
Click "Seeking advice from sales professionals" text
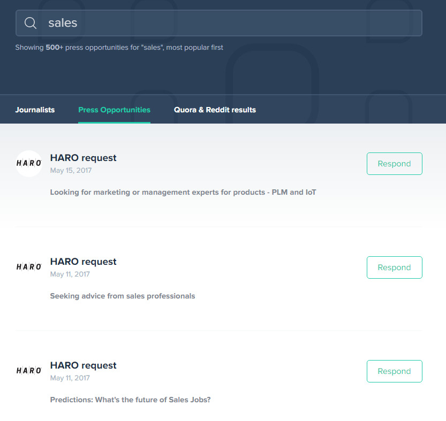coord(123,296)
